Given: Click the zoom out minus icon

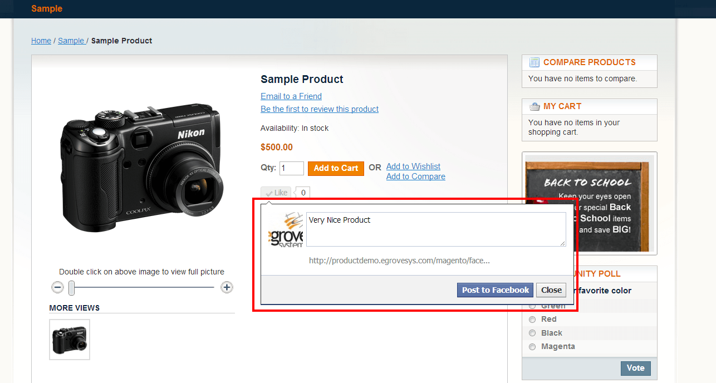Looking at the screenshot, I should coord(57,287).
